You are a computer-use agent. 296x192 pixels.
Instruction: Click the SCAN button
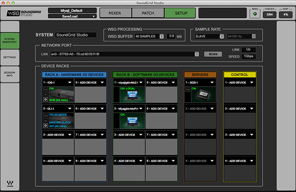click(213, 54)
